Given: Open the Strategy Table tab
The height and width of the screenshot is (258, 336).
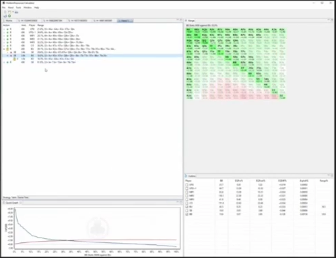Looking at the screenshot, I should pyautogui.click(x=10, y=197).
